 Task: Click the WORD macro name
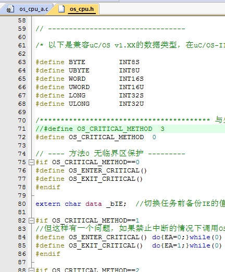coord(77,79)
